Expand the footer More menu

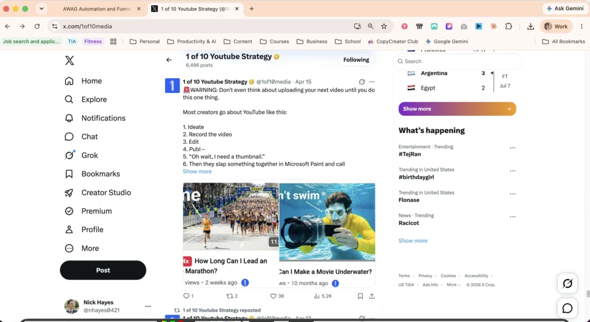(453, 285)
